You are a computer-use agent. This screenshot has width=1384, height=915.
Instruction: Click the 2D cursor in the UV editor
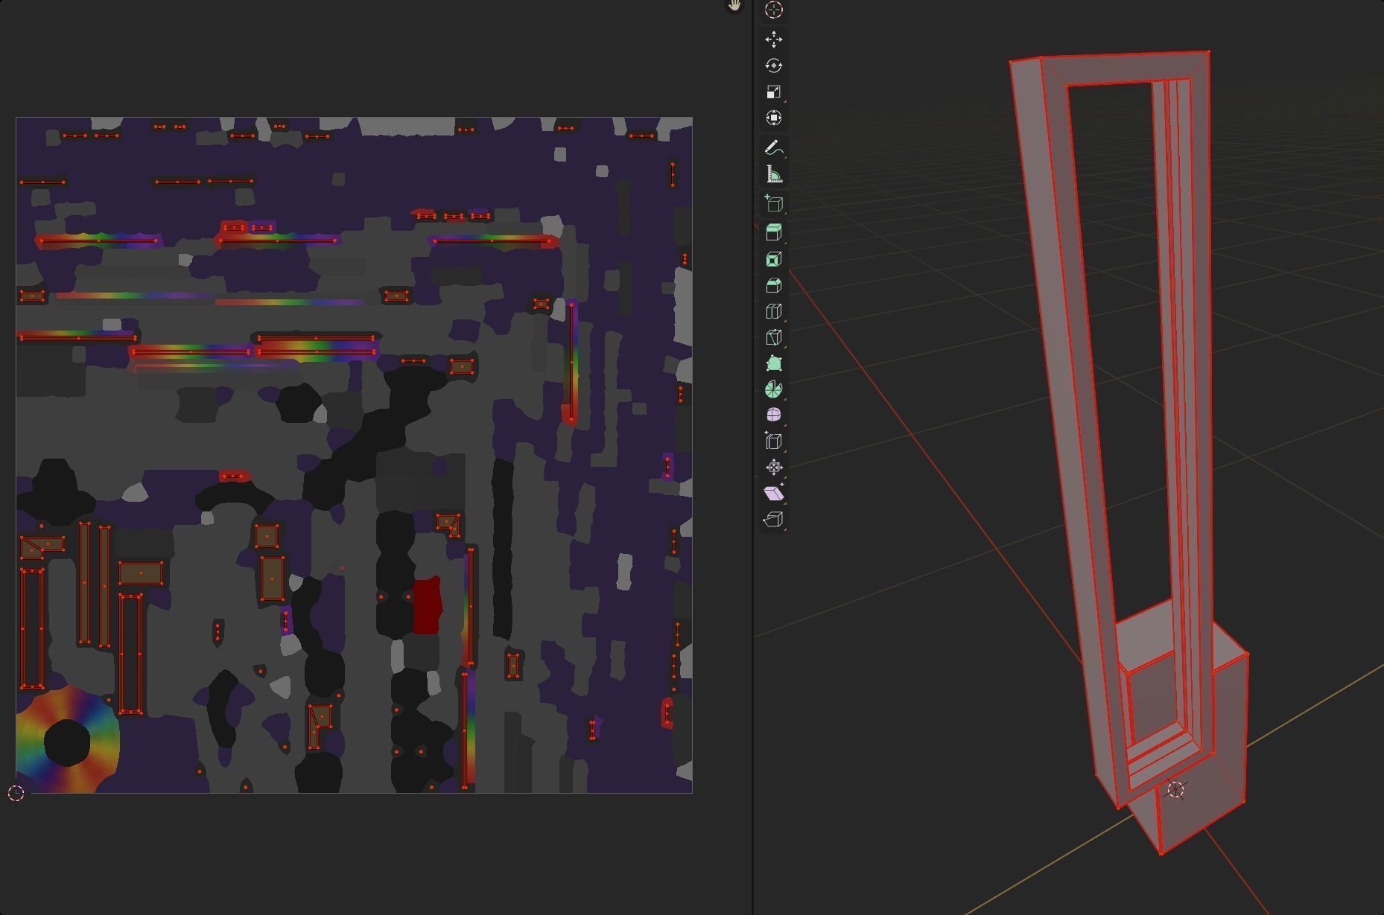(16, 794)
